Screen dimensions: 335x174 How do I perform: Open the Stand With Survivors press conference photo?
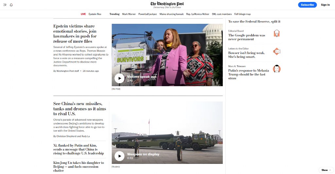[x=167, y=55]
